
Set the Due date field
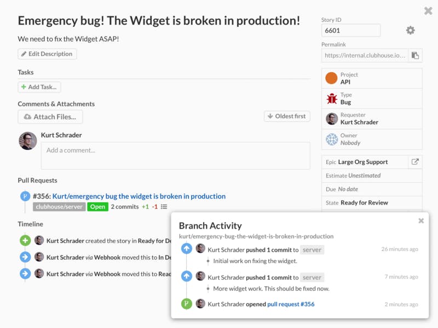372,189
